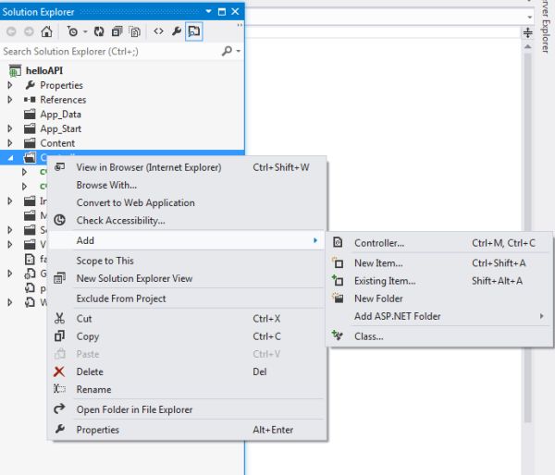Click the Controller icon in Add submenu
This screenshot has width=555, height=475.
[x=338, y=242]
